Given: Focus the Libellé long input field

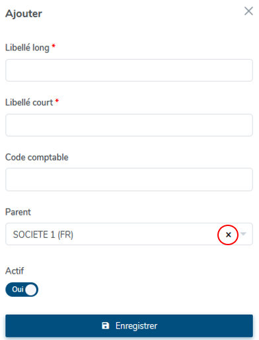Looking at the screenshot, I should coord(129,70).
